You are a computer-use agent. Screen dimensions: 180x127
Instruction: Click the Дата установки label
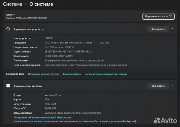pos(22,104)
